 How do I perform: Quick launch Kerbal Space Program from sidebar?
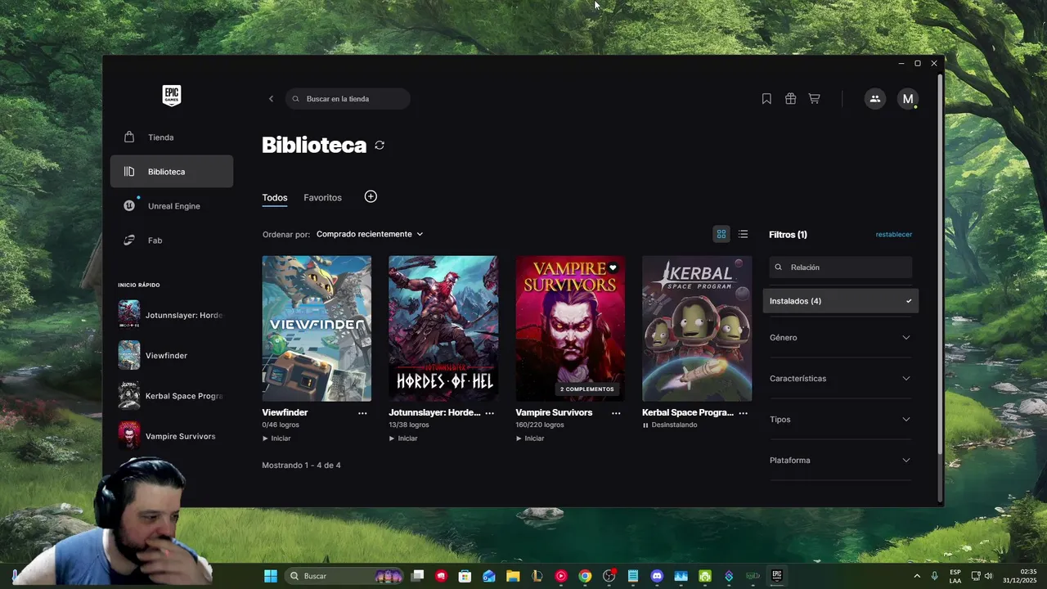coord(171,396)
